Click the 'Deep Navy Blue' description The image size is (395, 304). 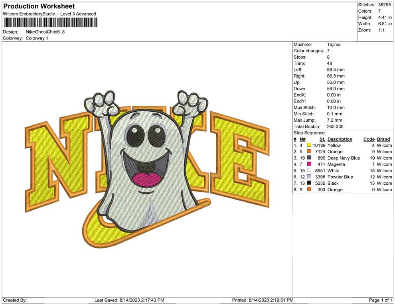[x=344, y=158]
